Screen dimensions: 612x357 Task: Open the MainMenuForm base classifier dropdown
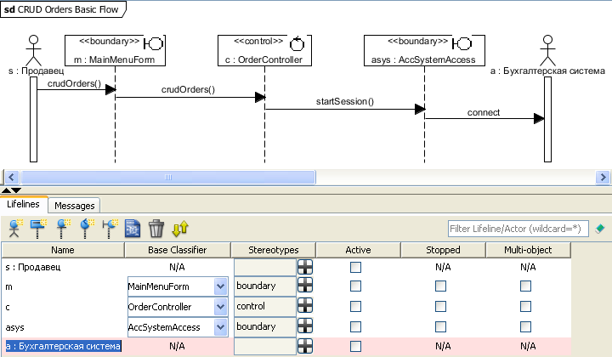click(x=220, y=286)
